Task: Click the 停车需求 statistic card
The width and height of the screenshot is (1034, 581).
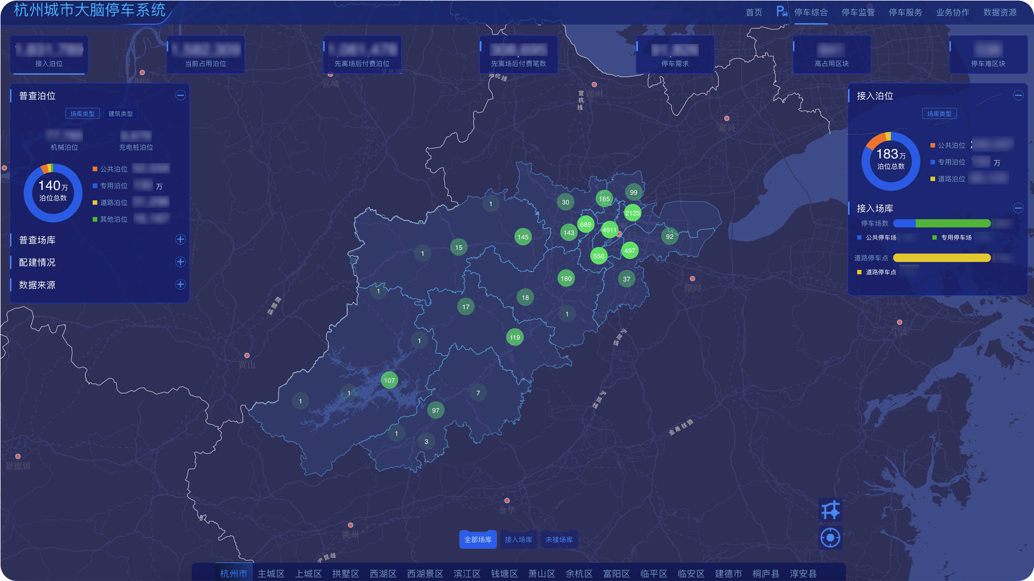Action: [675, 54]
